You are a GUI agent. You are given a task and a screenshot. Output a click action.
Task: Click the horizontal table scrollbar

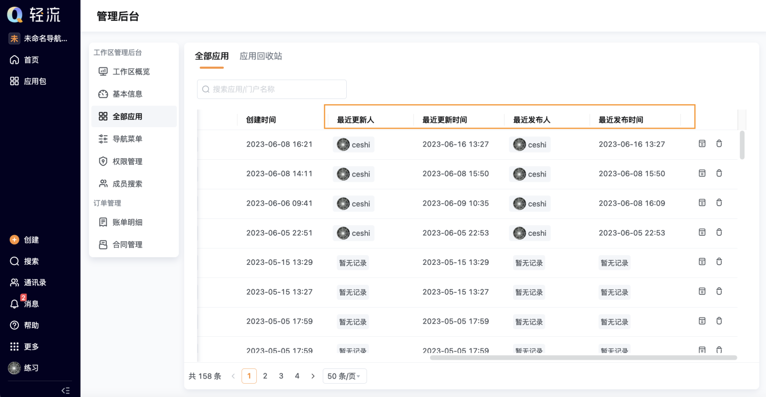(x=583, y=358)
